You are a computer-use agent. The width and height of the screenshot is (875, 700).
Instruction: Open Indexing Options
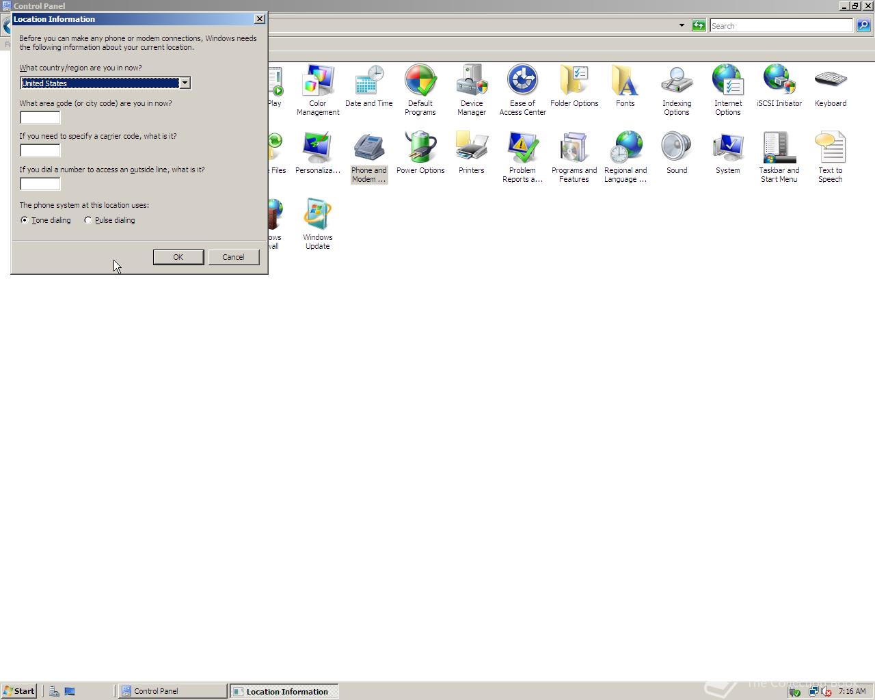tap(677, 90)
